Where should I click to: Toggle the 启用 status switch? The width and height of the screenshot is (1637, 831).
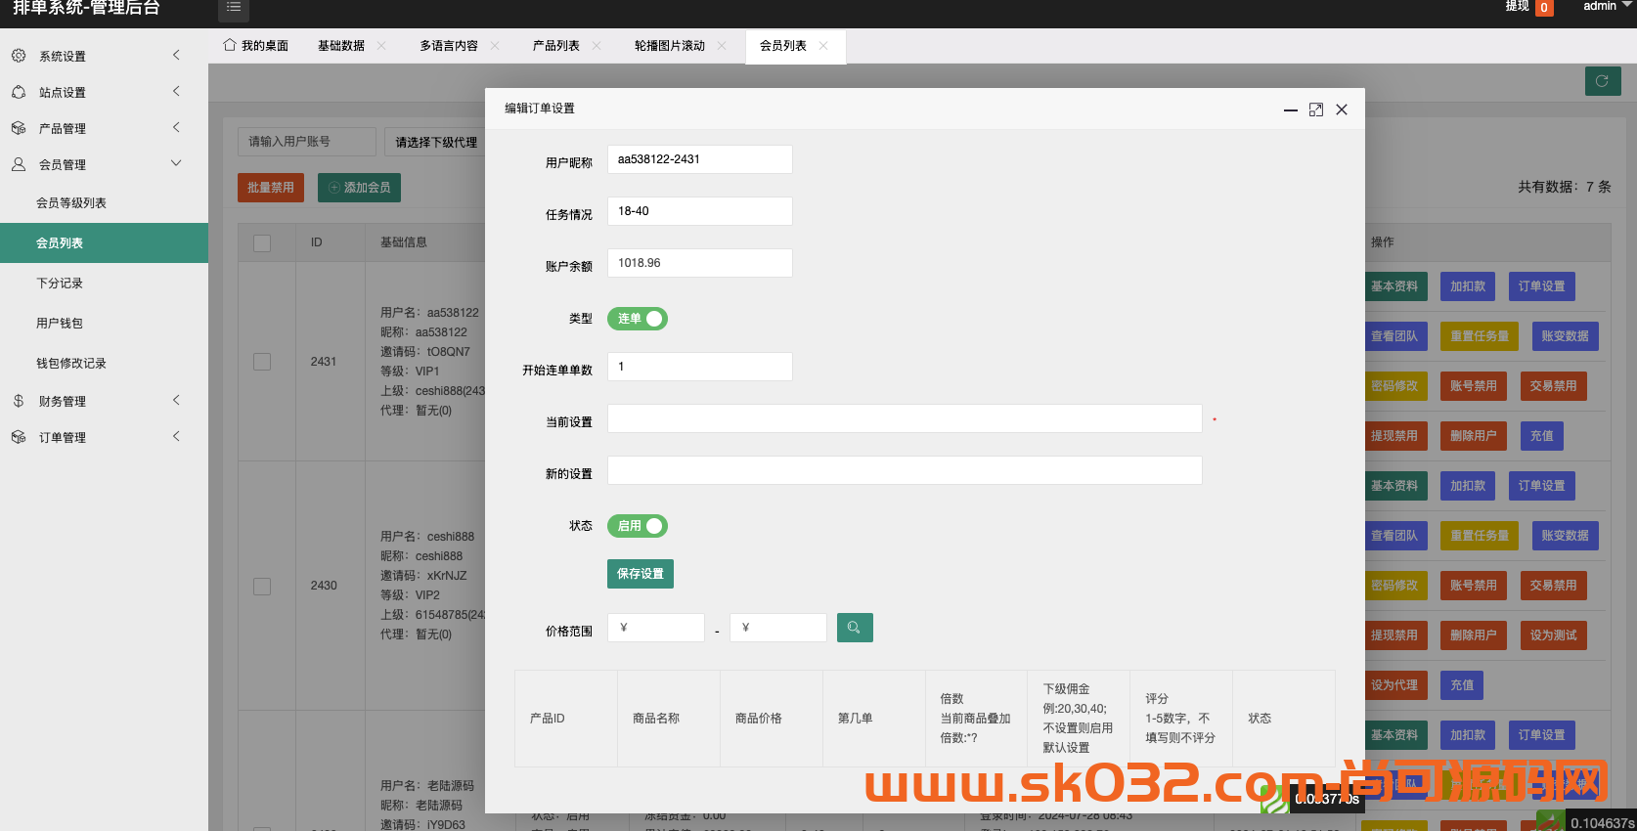click(638, 526)
